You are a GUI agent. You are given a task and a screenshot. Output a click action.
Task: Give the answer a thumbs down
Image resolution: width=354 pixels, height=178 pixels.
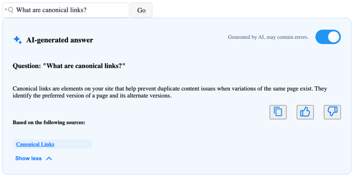332,112
